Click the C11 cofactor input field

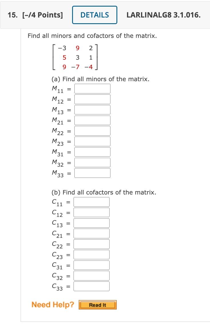(91, 202)
